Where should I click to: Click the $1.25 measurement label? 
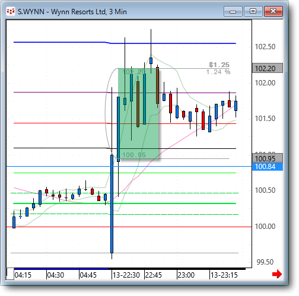(219, 65)
